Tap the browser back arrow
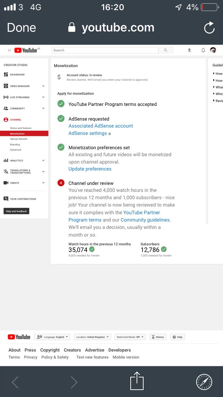The image size is (223, 397). pyautogui.click(x=15, y=382)
